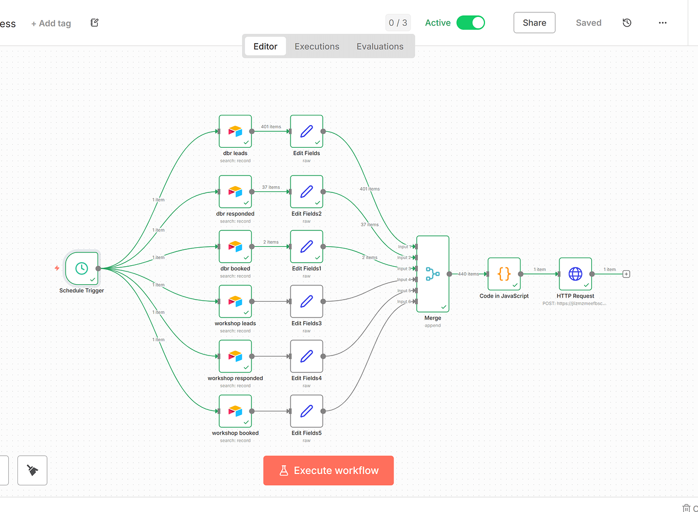Open the dbr leads Airtable node

coord(235,131)
